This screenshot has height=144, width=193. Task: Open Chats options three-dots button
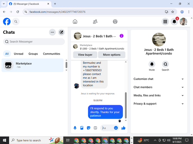[x=52, y=32]
